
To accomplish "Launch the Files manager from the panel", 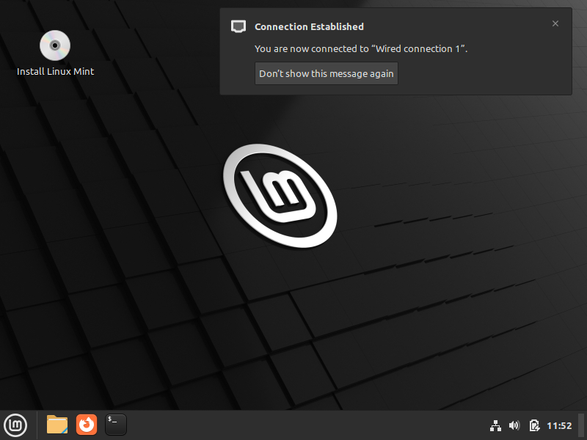I will [x=57, y=425].
